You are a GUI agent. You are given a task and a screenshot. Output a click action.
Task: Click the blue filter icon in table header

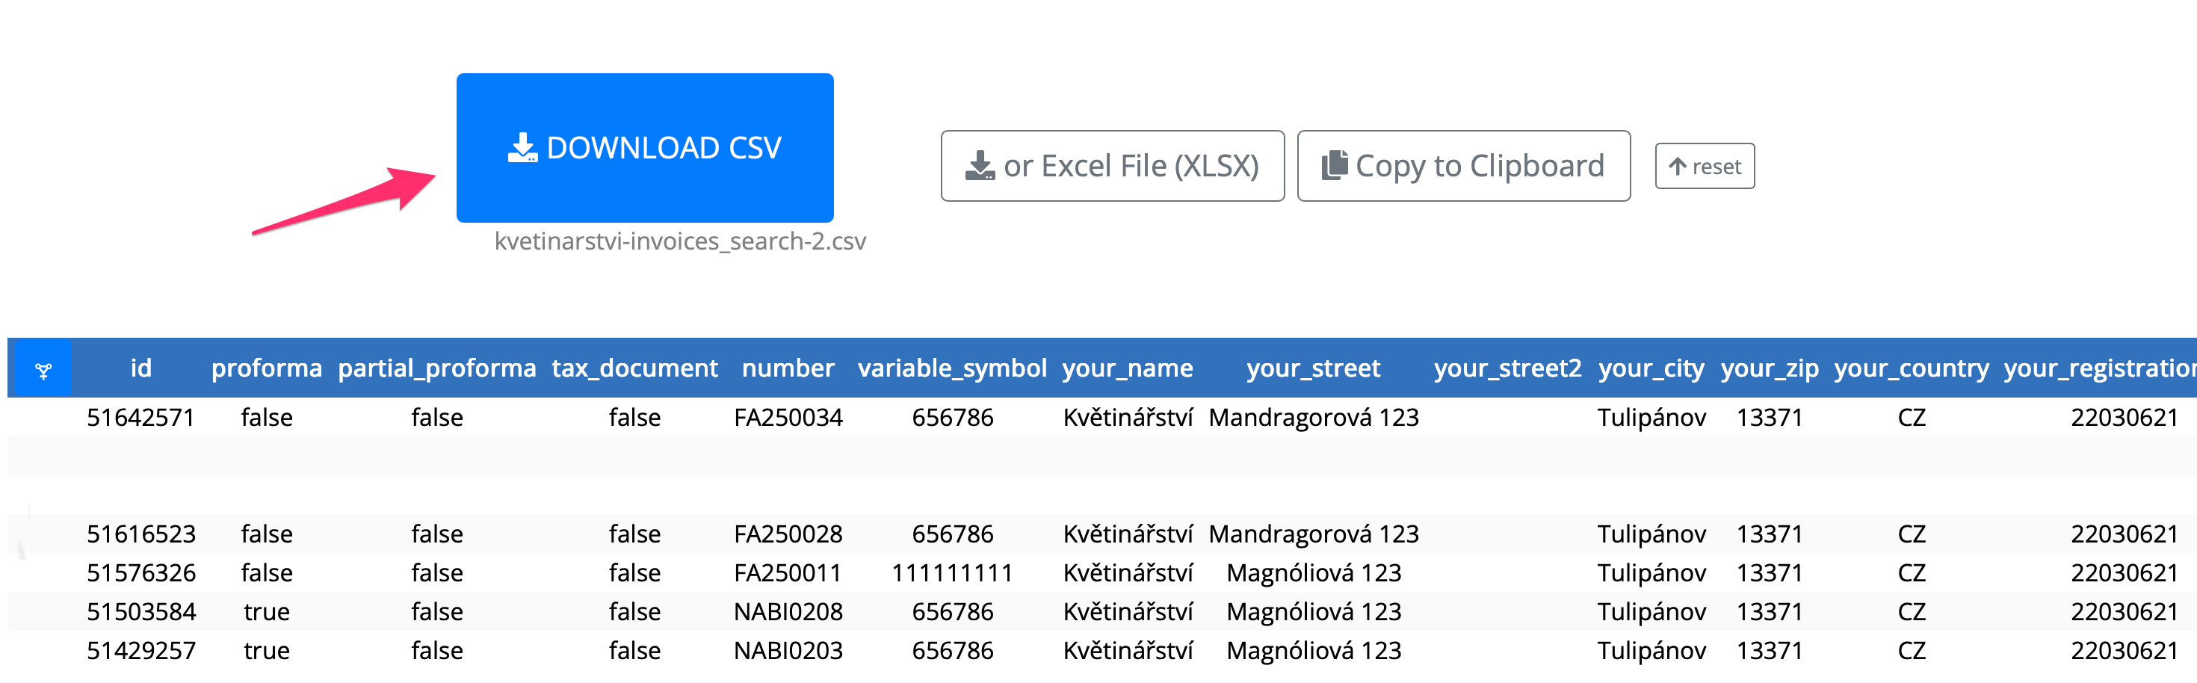coord(43,369)
